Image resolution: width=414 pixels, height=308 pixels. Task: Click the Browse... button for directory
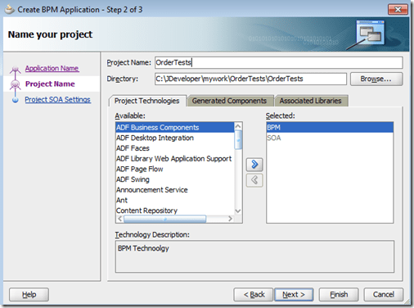(x=376, y=79)
